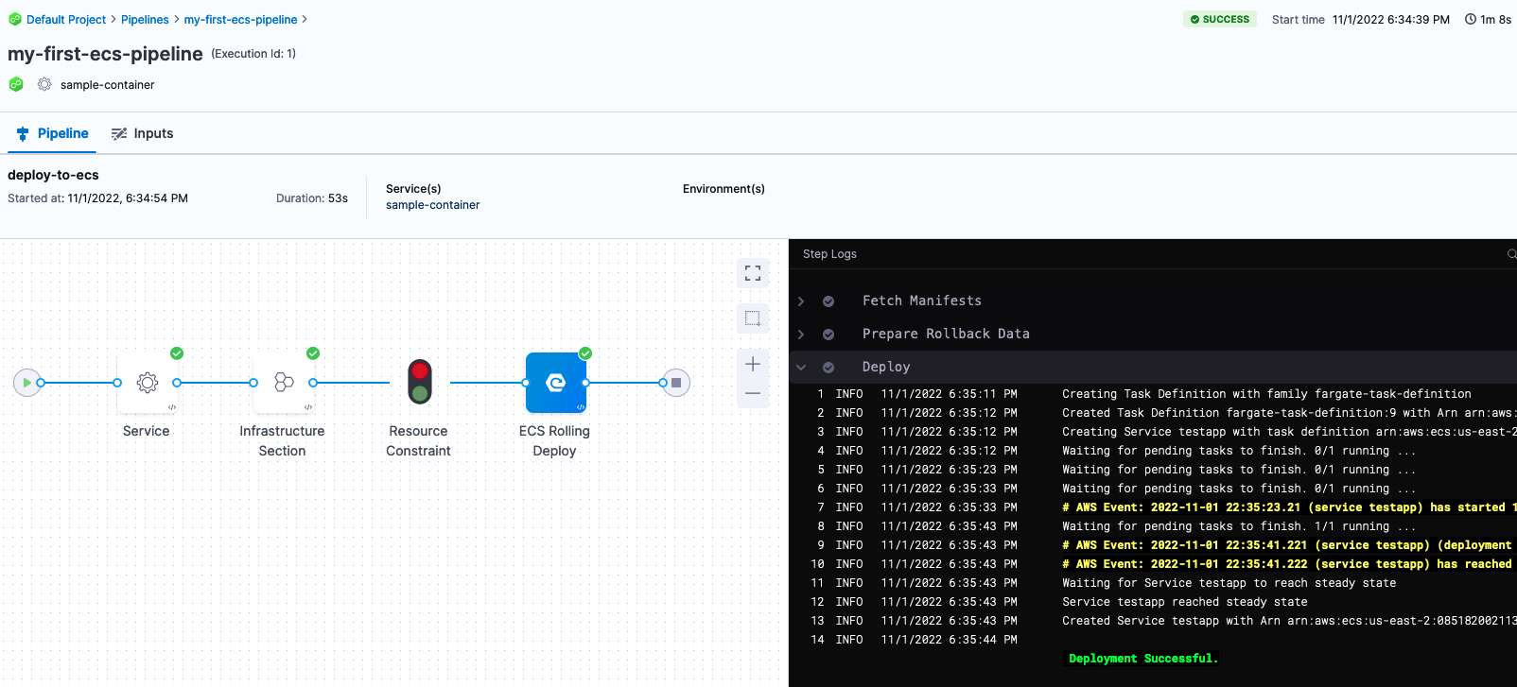Click the Service stage gear icon
This screenshot has width=1517, height=687.
click(147, 383)
